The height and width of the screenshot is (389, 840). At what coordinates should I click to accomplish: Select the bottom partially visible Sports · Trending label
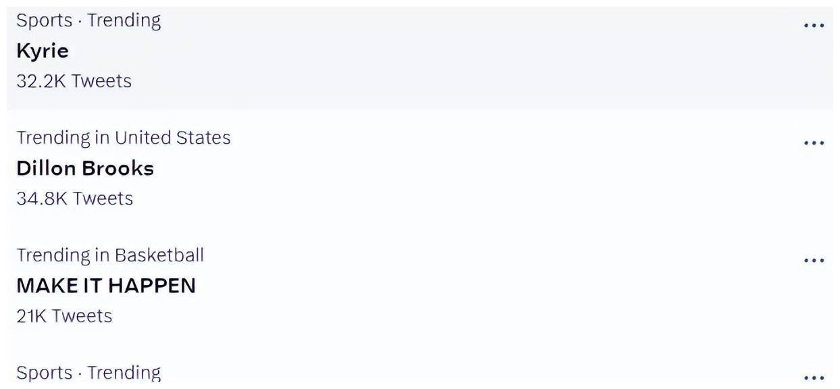tap(88, 373)
